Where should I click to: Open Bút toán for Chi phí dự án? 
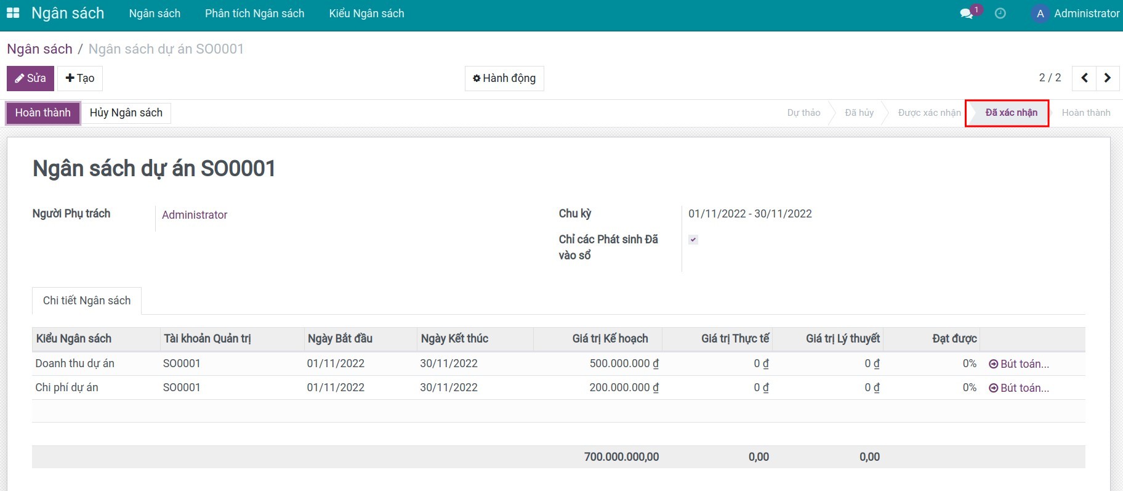pyautogui.click(x=1019, y=388)
